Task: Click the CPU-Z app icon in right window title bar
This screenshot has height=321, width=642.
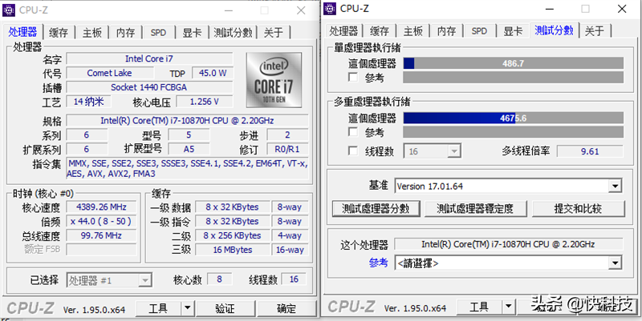Action: pyautogui.click(x=331, y=9)
